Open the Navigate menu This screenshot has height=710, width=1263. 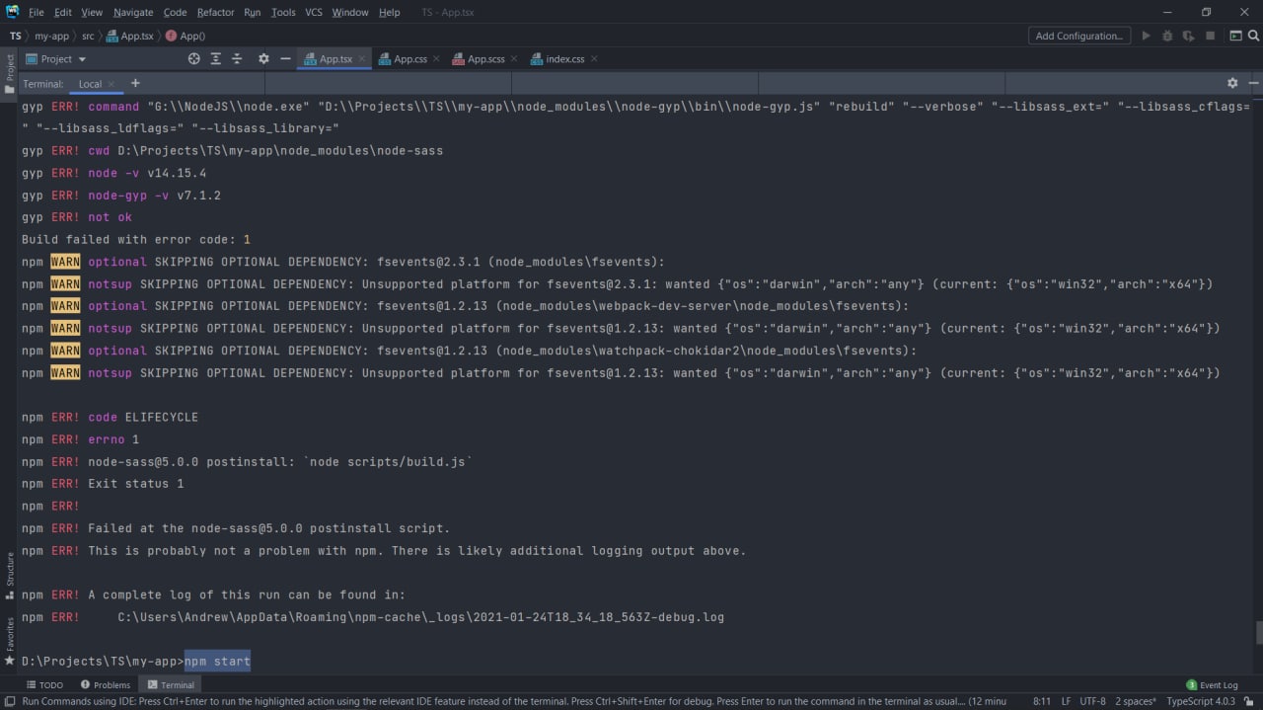(x=133, y=12)
